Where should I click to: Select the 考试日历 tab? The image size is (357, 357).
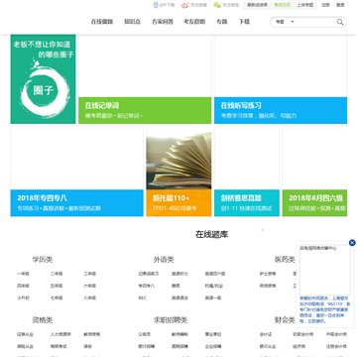click(282, 5)
